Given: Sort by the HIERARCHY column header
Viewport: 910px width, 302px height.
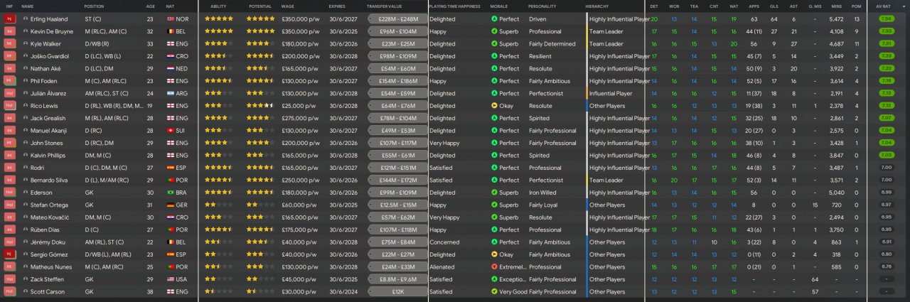Looking at the screenshot, I should (597, 6).
